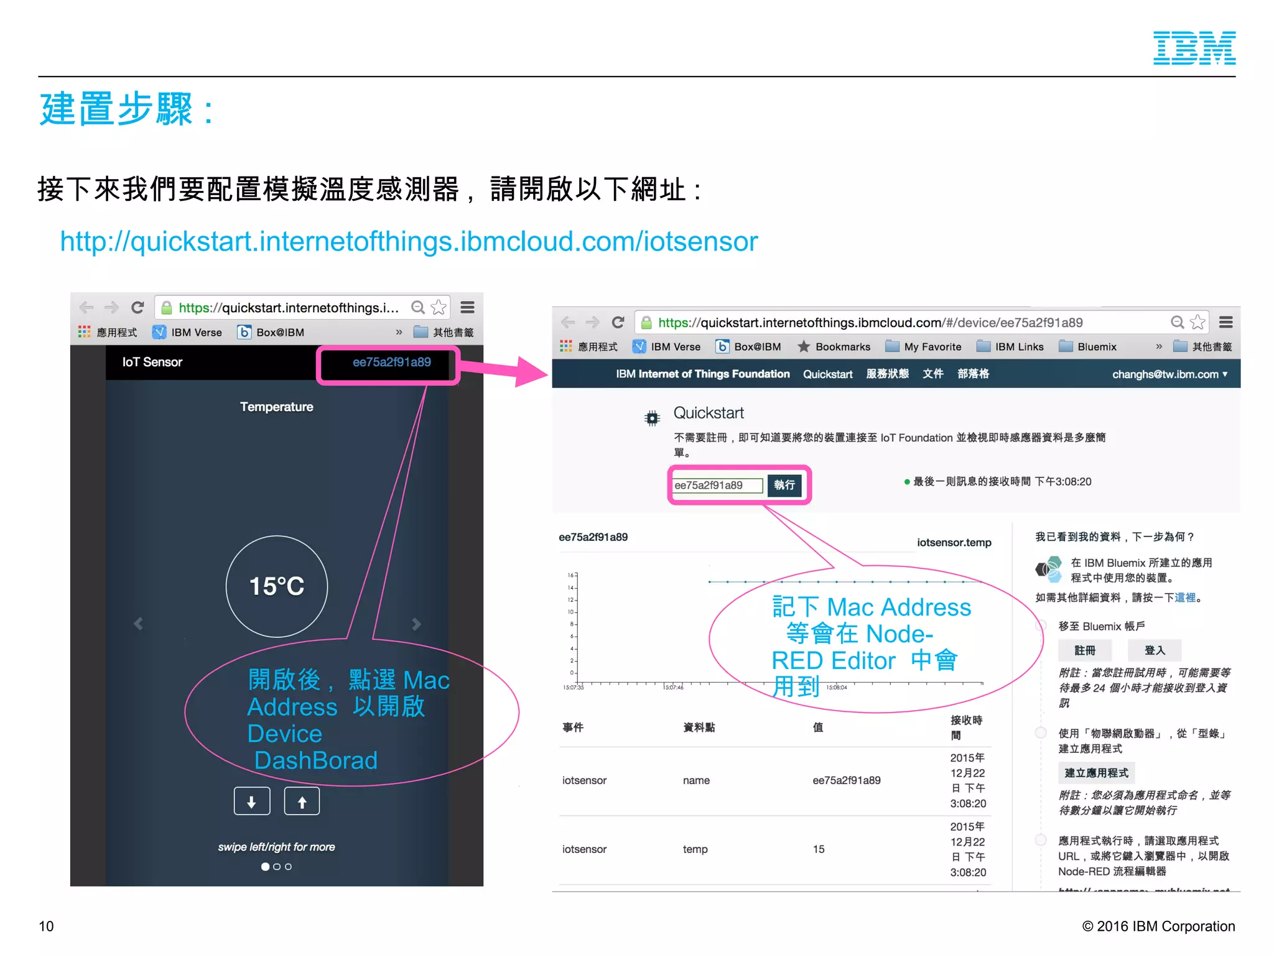Open 文件 nav item
The height and width of the screenshot is (955, 1274).
933,374
